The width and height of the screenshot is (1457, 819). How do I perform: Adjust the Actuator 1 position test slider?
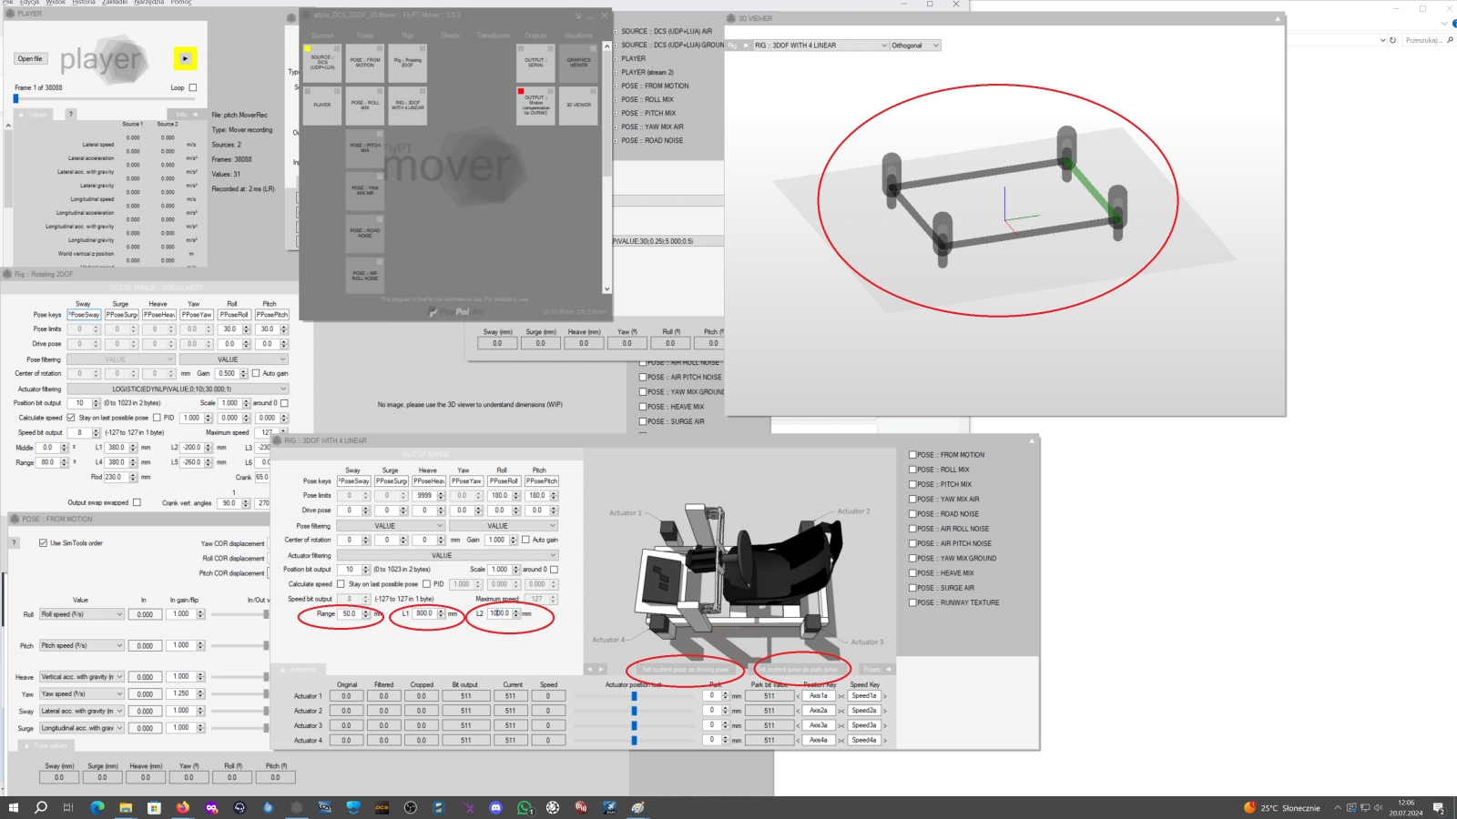coord(634,696)
